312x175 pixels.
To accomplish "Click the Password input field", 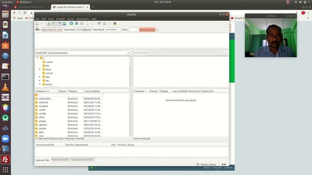I will 113,30.
